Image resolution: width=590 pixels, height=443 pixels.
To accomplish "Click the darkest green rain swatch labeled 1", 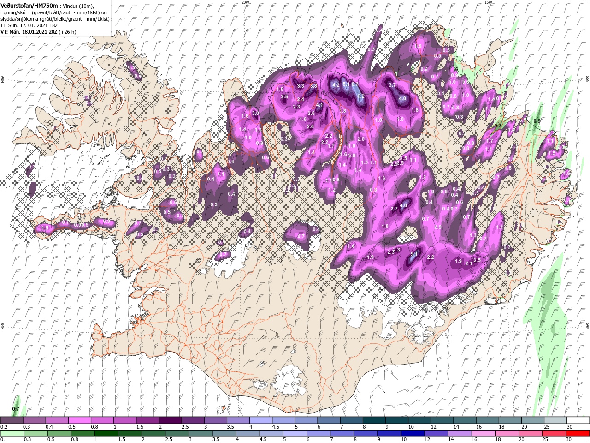I will pos(106,433).
